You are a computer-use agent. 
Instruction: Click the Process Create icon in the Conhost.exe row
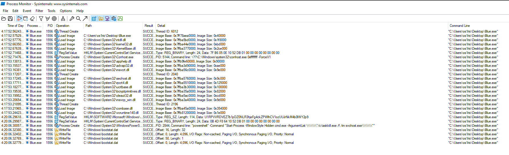click(x=56, y=57)
